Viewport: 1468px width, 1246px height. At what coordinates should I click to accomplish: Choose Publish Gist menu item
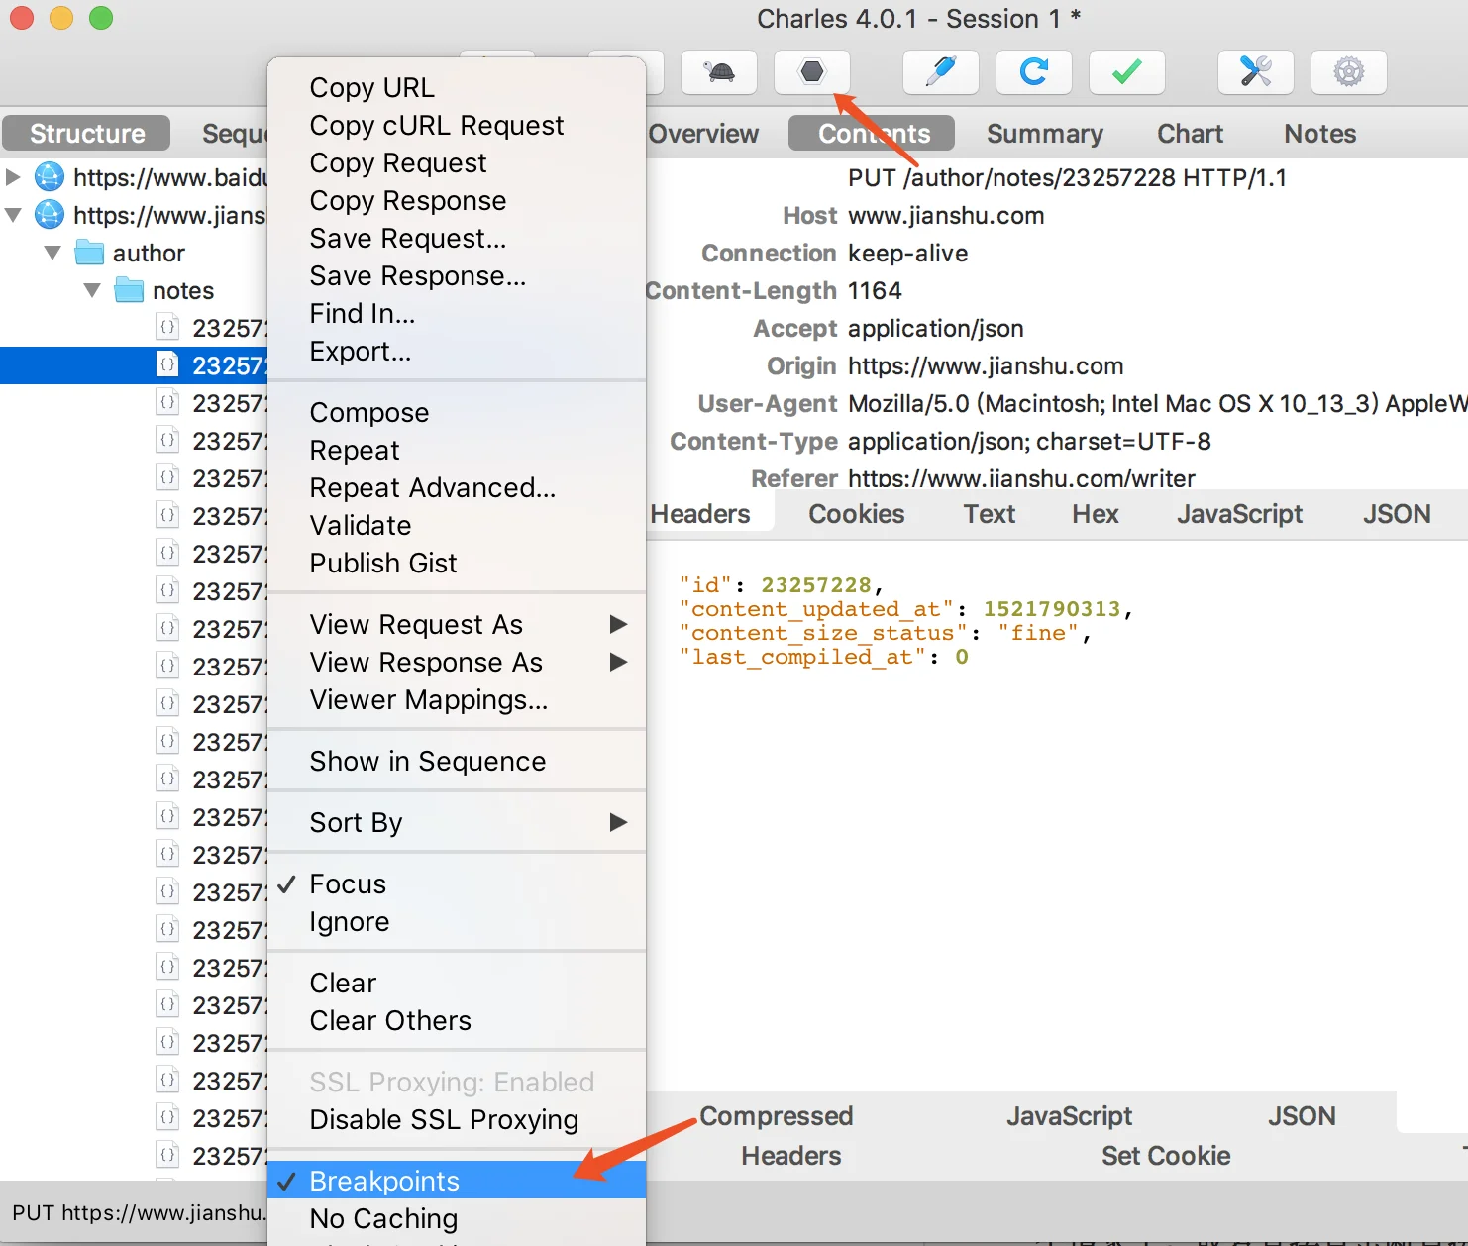457,563
